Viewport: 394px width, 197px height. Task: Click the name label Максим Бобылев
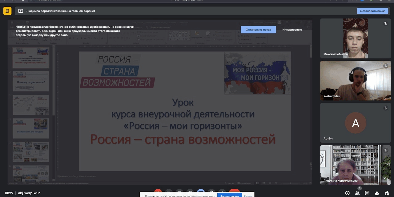point(336,54)
